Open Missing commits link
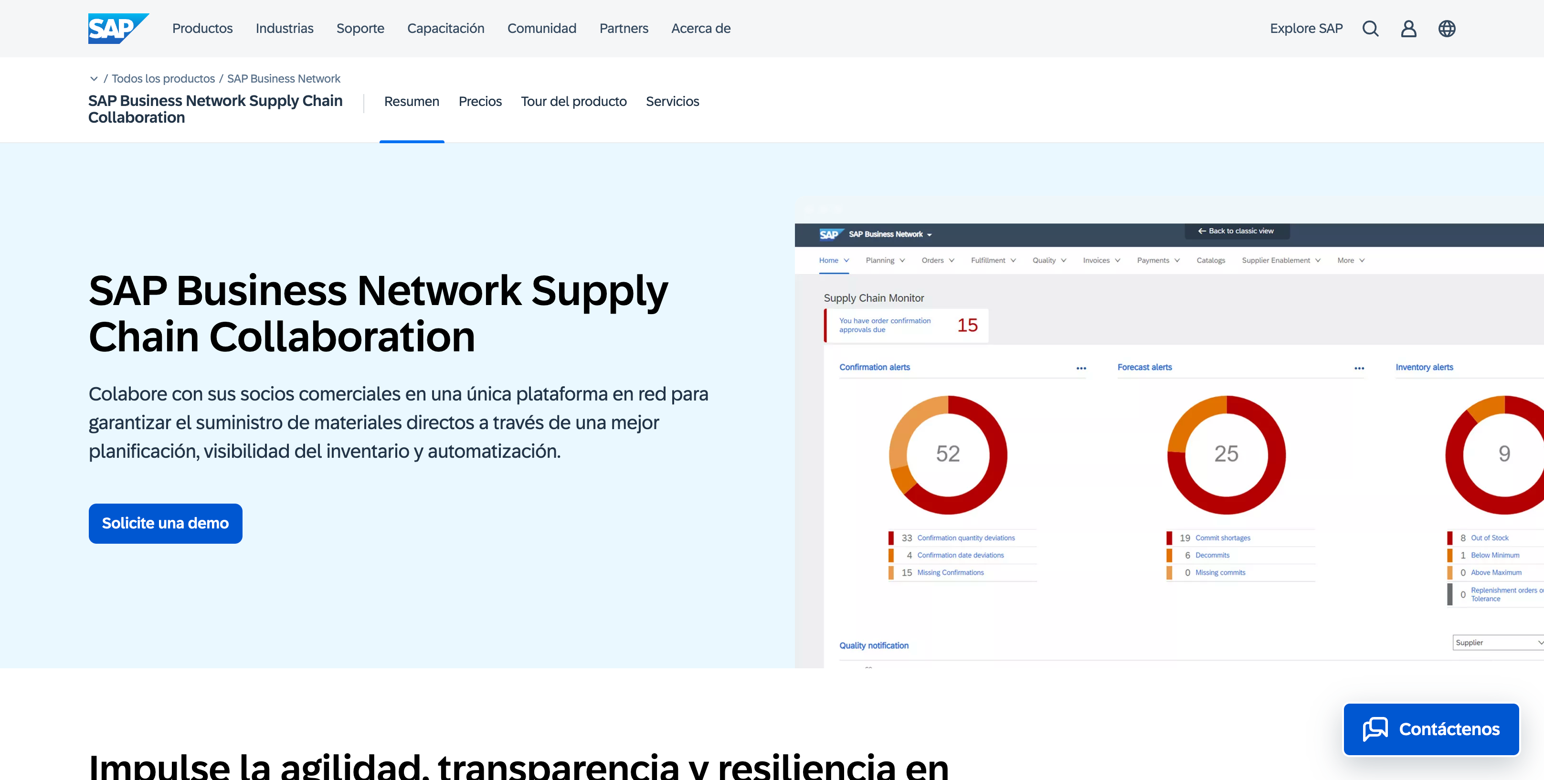The image size is (1544, 780). (1220, 573)
